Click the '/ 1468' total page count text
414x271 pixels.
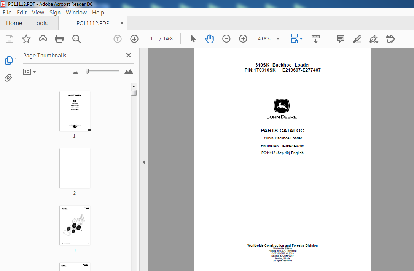coord(166,39)
